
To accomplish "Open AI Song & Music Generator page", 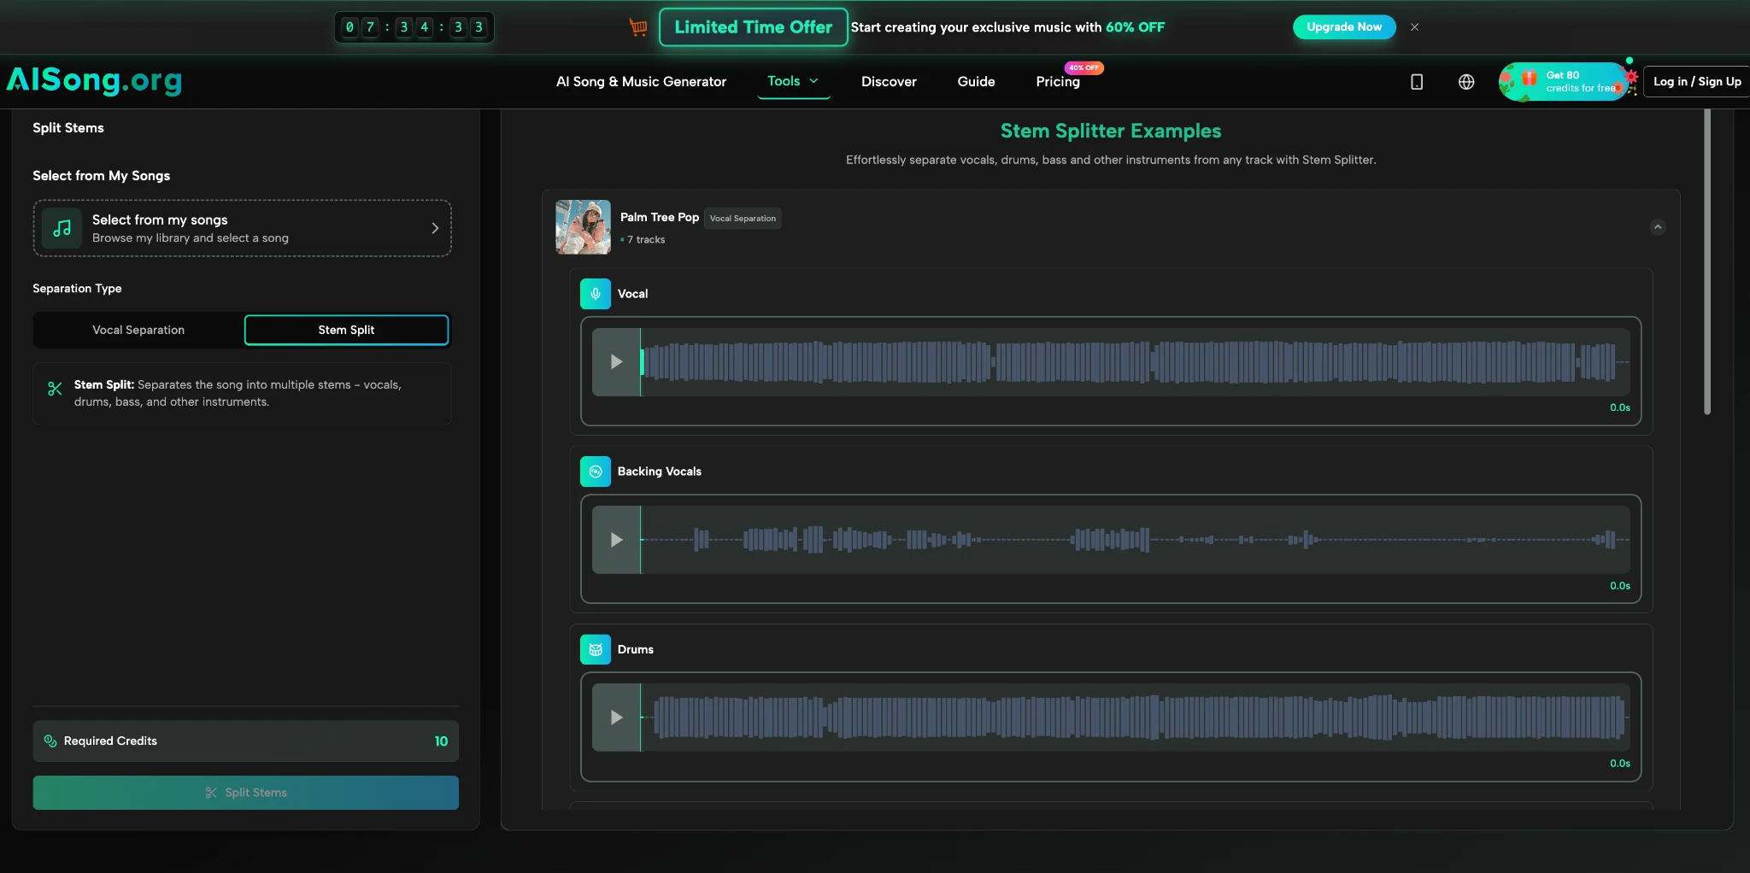I will coord(641,82).
